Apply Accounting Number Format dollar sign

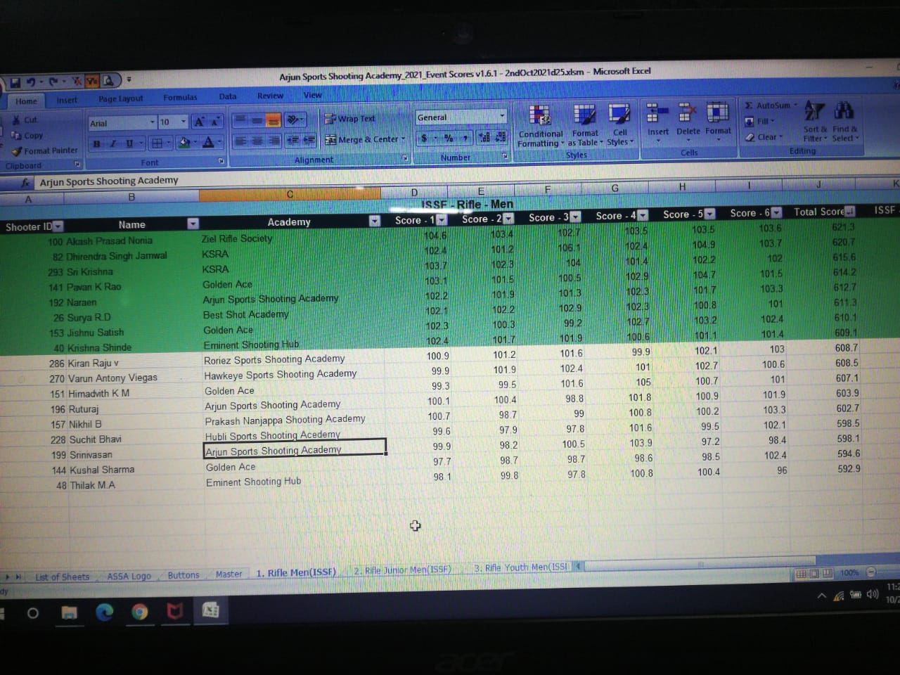click(x=424, y=139)
